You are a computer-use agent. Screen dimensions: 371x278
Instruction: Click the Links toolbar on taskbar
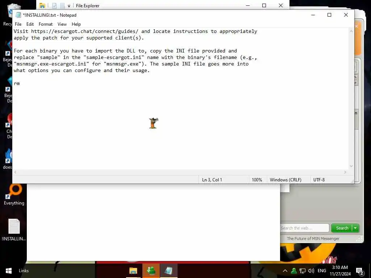pyautogui.click(x=24, y=271)
